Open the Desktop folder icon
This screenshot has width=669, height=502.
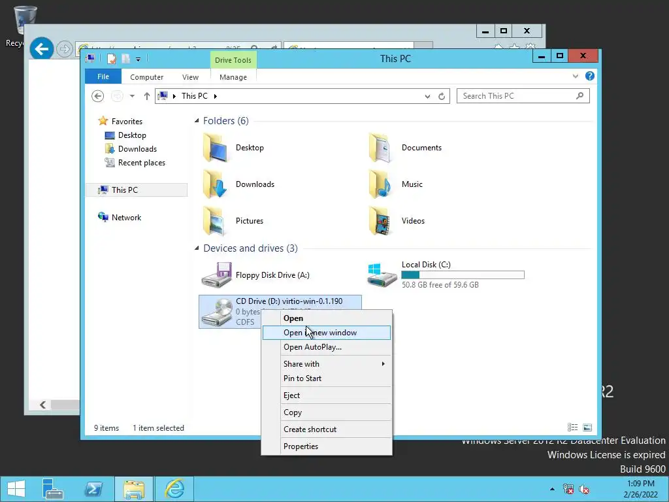pyautogui.click(x=215, y=148)
